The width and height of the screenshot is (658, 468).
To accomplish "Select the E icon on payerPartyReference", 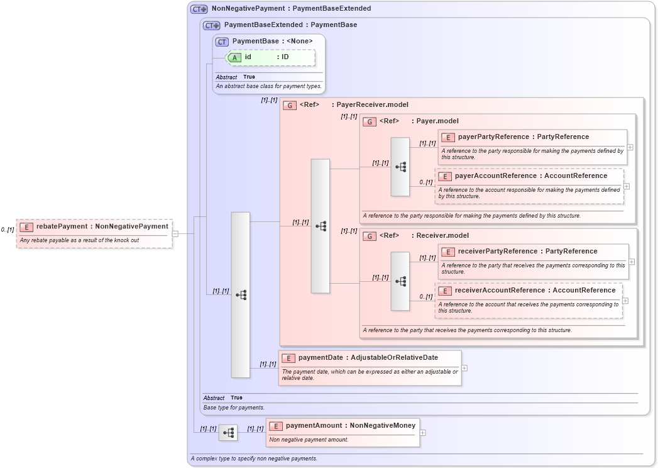I will click(x=448, y=136).
